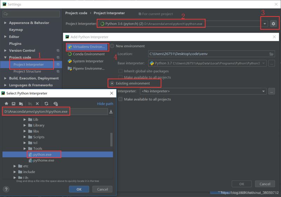Click the show hidden files toolbar icon
The image size is (281, 197).
(55, 104)
